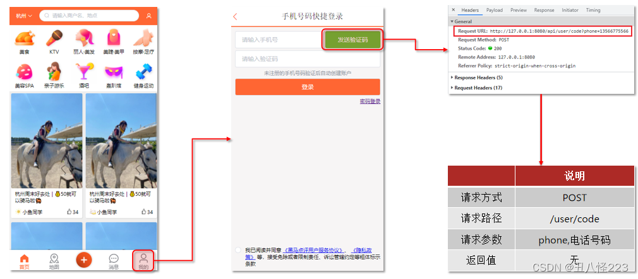The width and height of the screenshot is (638, 279).
Task: Select the Remote Address 127.0.0.1:8080 line
Action: 496,57
